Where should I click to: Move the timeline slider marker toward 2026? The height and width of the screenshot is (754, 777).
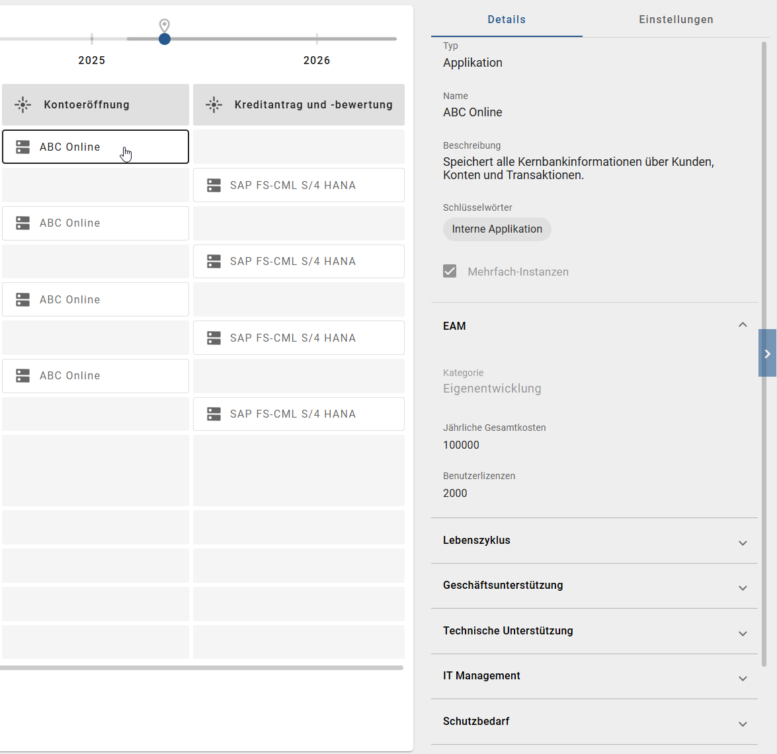point(165,39)
